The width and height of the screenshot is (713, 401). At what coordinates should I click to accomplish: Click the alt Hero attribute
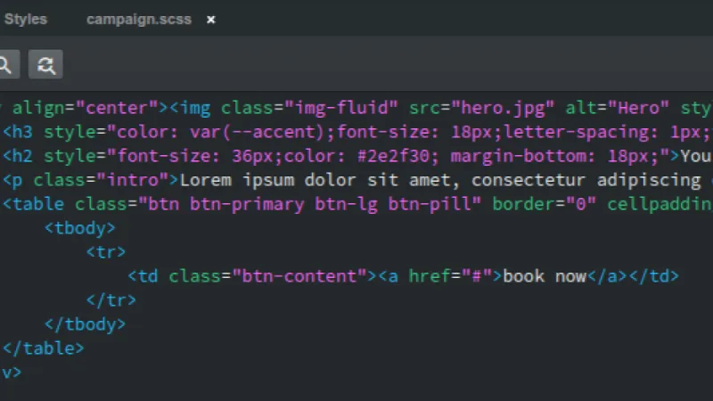click(617, 108)
